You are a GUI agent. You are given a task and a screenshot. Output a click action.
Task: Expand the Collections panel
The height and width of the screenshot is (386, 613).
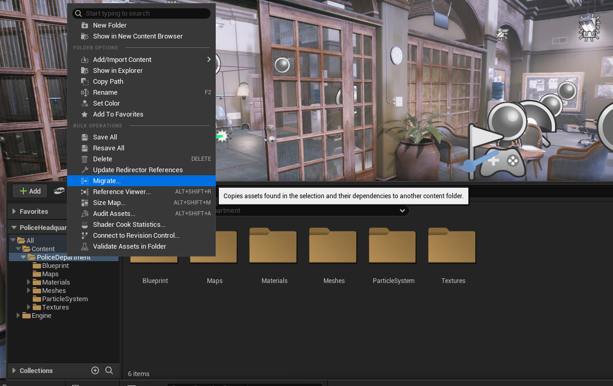click(x=14, y=371)
